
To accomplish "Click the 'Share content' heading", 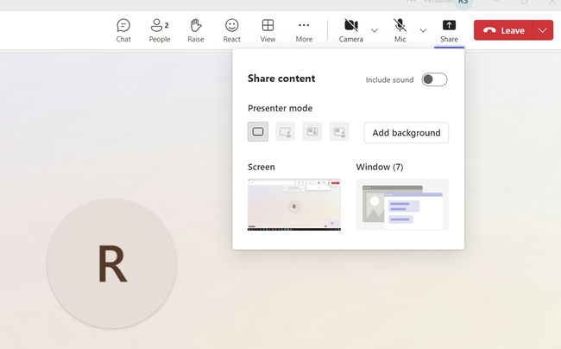I will [x=281, y=79].
